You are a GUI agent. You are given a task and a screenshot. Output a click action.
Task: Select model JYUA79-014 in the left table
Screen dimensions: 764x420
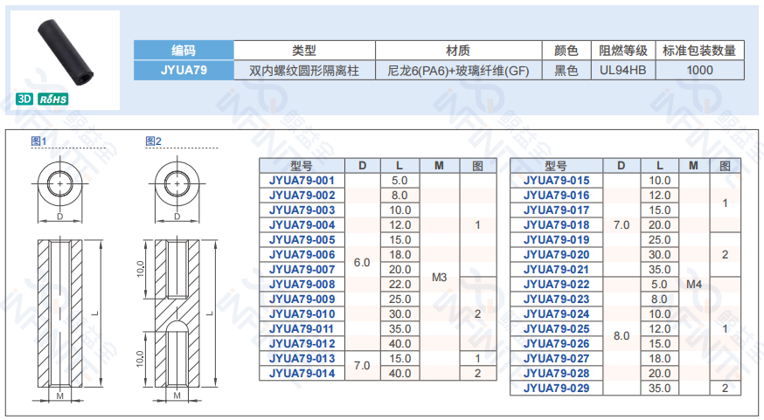click(x=302, y=373)
